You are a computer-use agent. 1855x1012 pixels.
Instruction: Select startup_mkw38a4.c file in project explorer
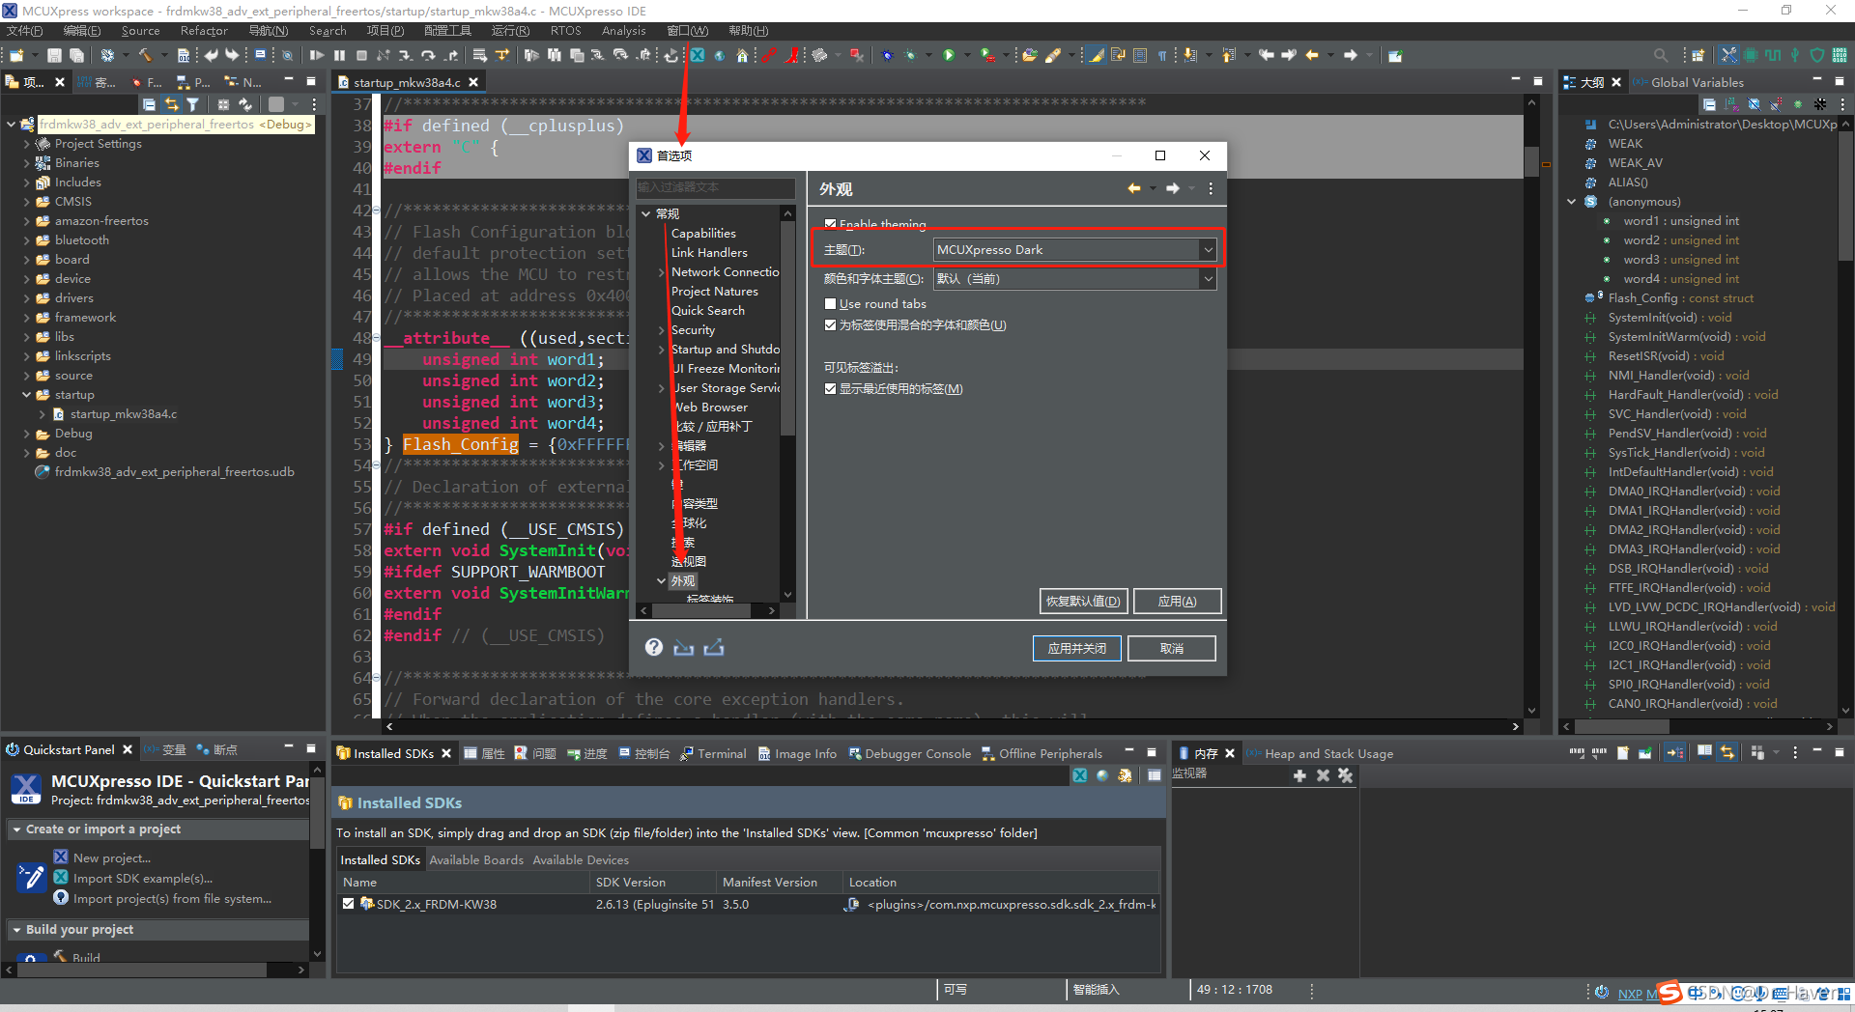click(x=123, y=414)
